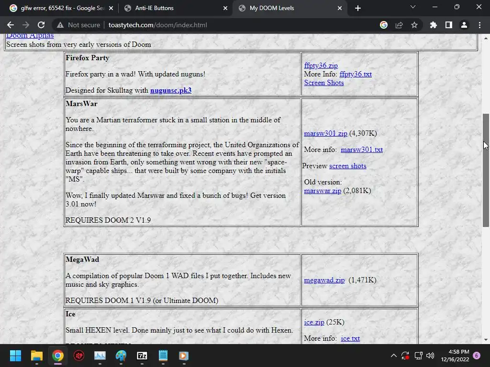Click Chrome icon in taskbar
The height and width of the screenshot is (367, 490).
point(58,356)
